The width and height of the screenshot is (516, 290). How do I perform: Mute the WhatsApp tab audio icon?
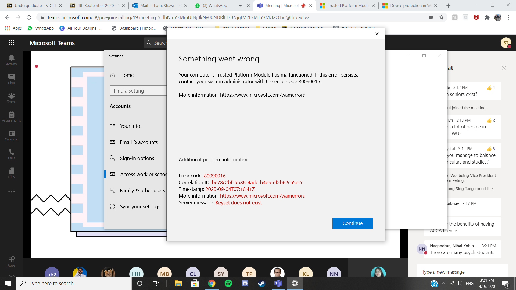click(241, 5)
